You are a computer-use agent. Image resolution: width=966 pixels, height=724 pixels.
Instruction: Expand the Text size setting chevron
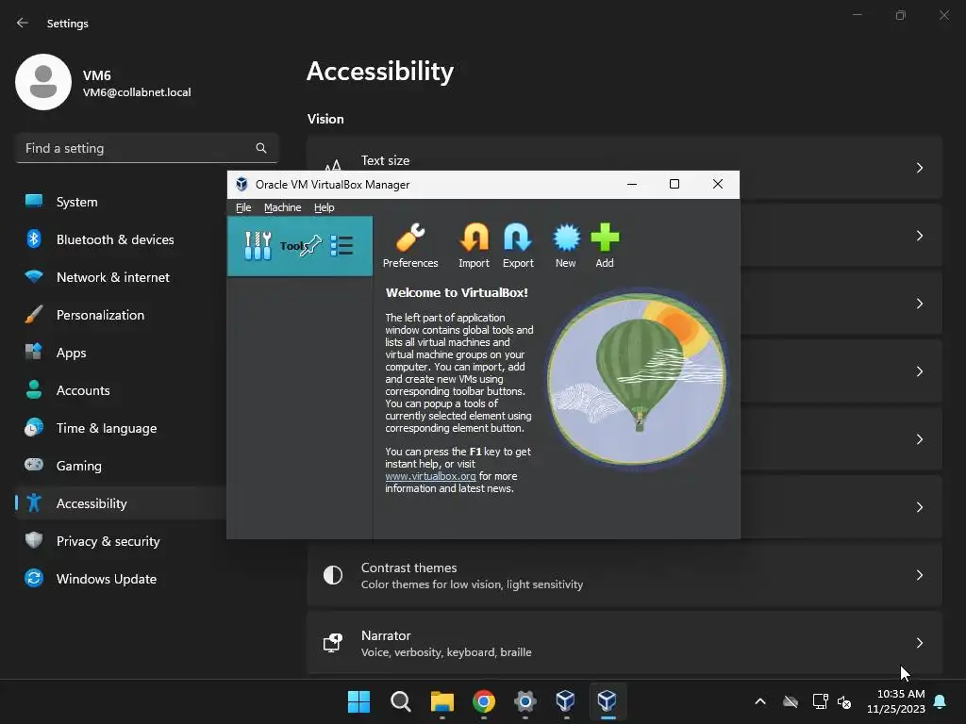click(919, 168)
